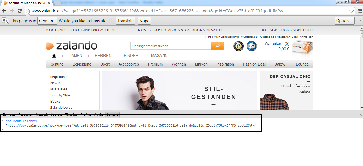This screenshot has height=166, width=363.
Task: Click the Zalando logo
Action: 72,46
